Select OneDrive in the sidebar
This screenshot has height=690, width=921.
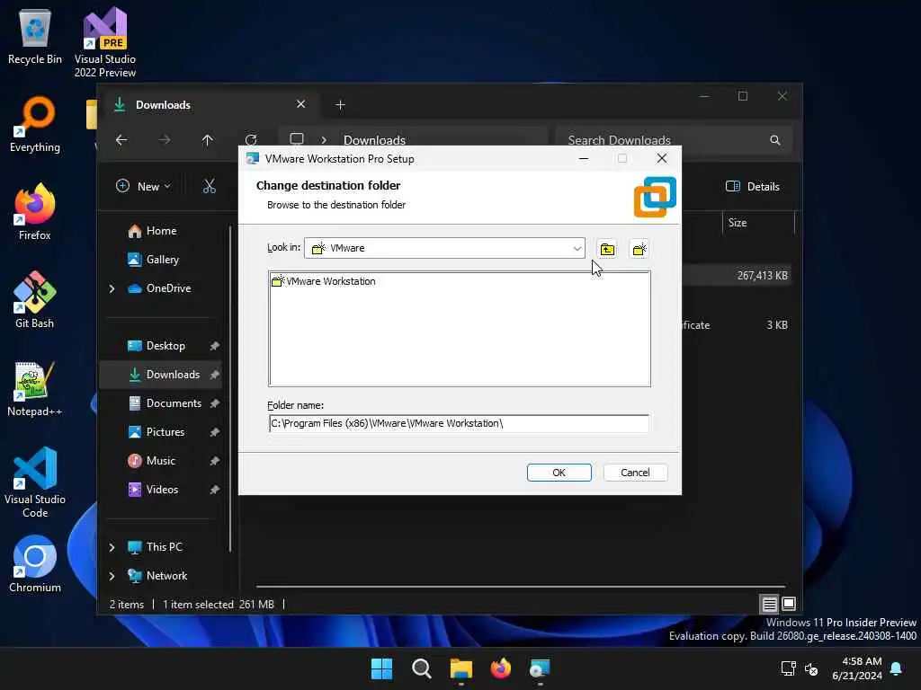pyautogui.click(x=159, y=288)
